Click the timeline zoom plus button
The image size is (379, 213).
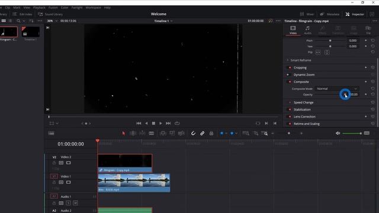301,133
